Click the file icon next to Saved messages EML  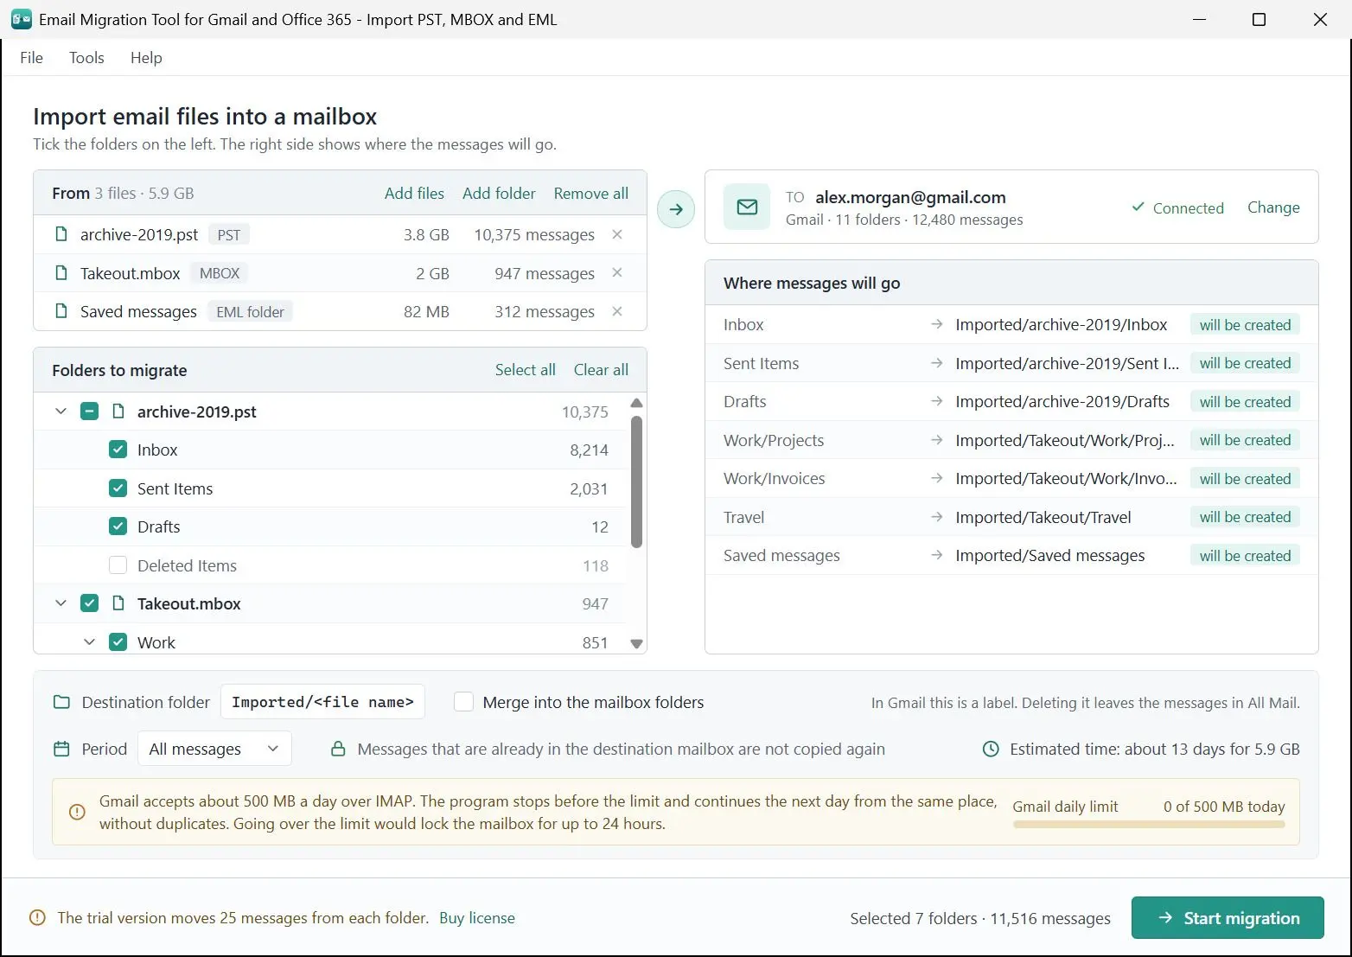[x=61, y=311]
